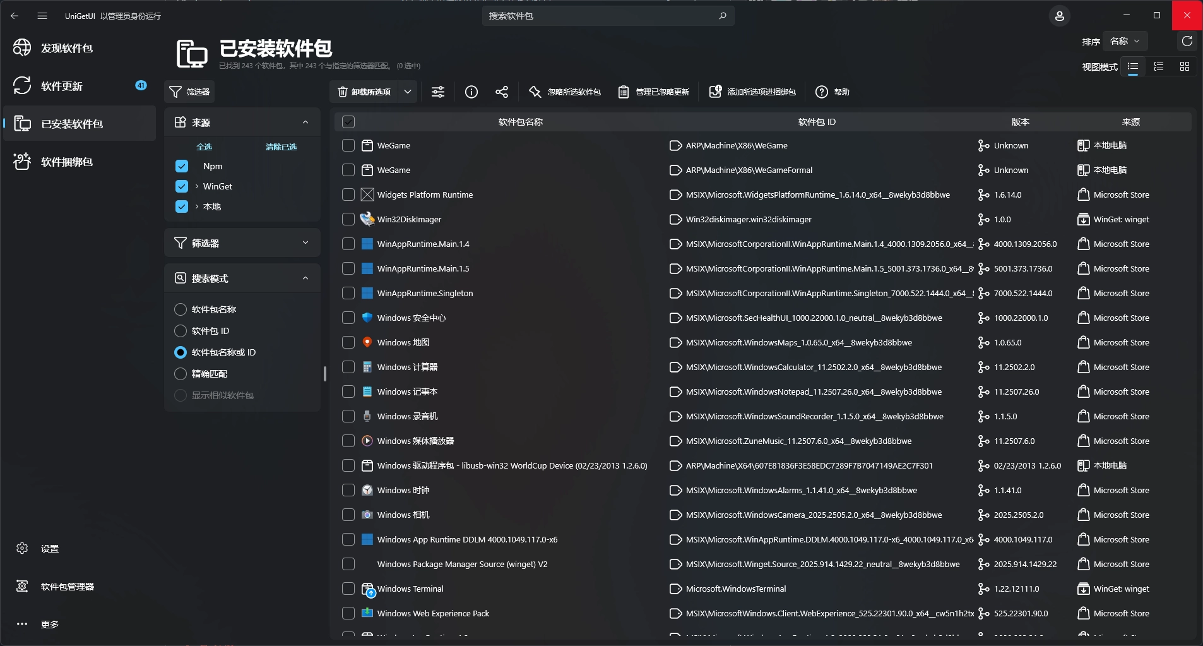Click the package details info icon
The image size is (1203, 646).
click(x=471, y=92)
